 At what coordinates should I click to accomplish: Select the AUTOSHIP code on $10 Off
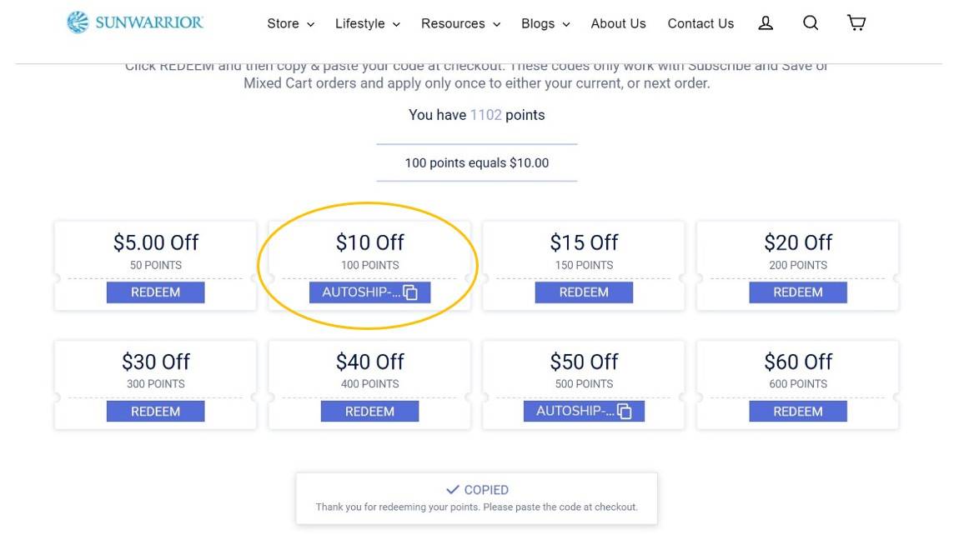pos(361,292)
